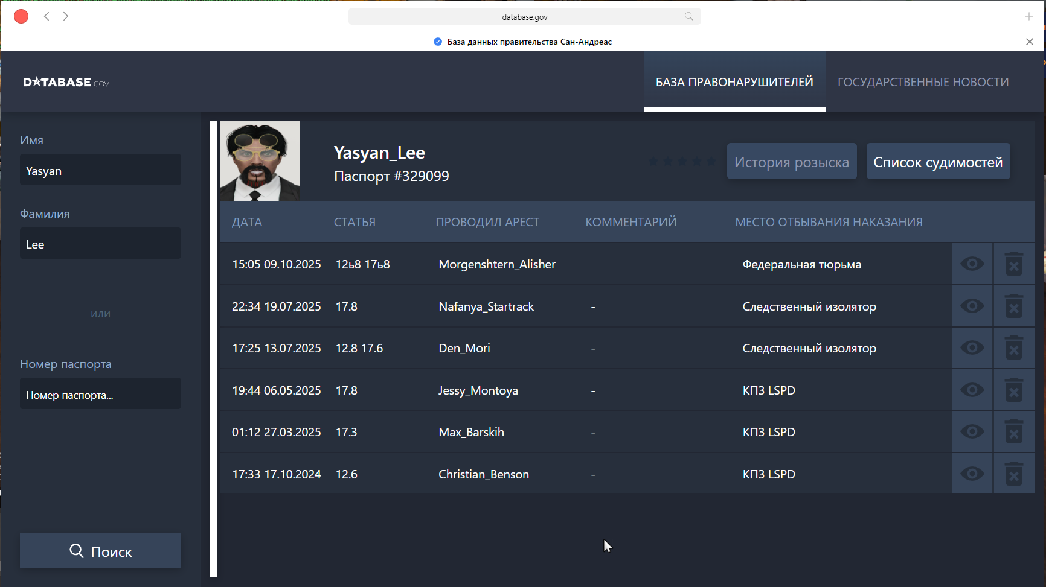The image size is (1046, 587).
Task: Delete the Morgenshtern_Alisher arrest record
Action: 1013,264
